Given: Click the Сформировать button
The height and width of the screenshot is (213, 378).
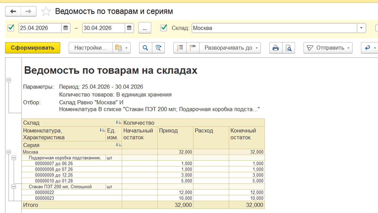Looking at the screenshot, I should click(x=33, y=48).
